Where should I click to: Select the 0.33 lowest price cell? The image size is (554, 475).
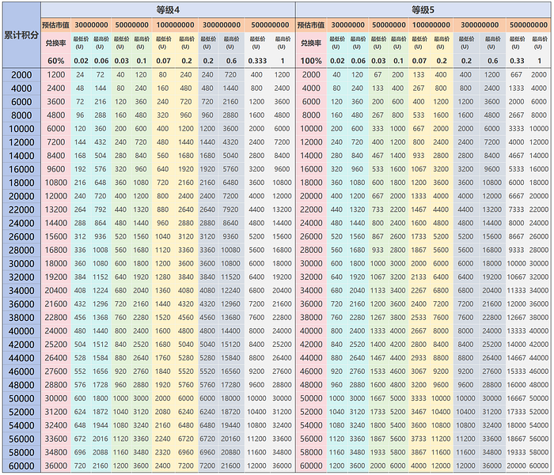point(518,61)
